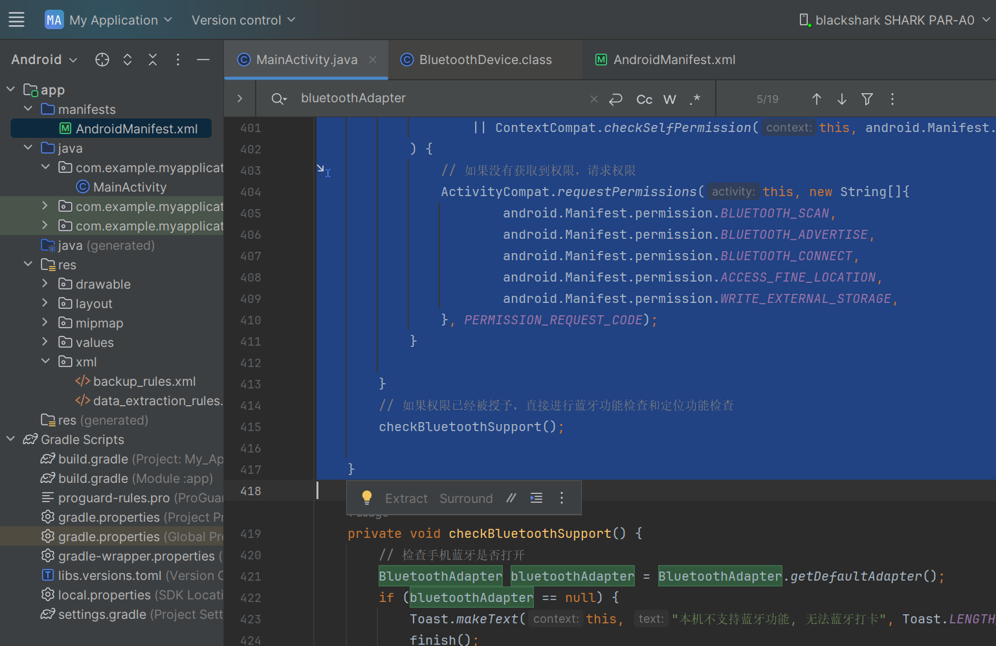996x646 pixels.
Task: Open backup_rules.xml file
Action: pyautogui.click(x=136, y=381)
